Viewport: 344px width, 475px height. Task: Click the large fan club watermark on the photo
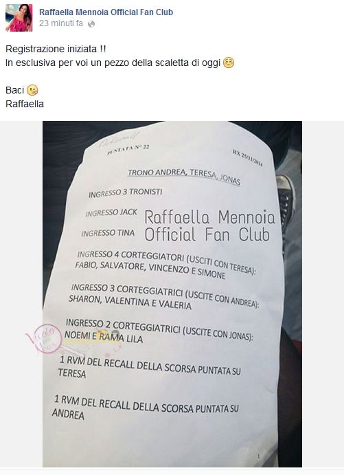(209, 226)
